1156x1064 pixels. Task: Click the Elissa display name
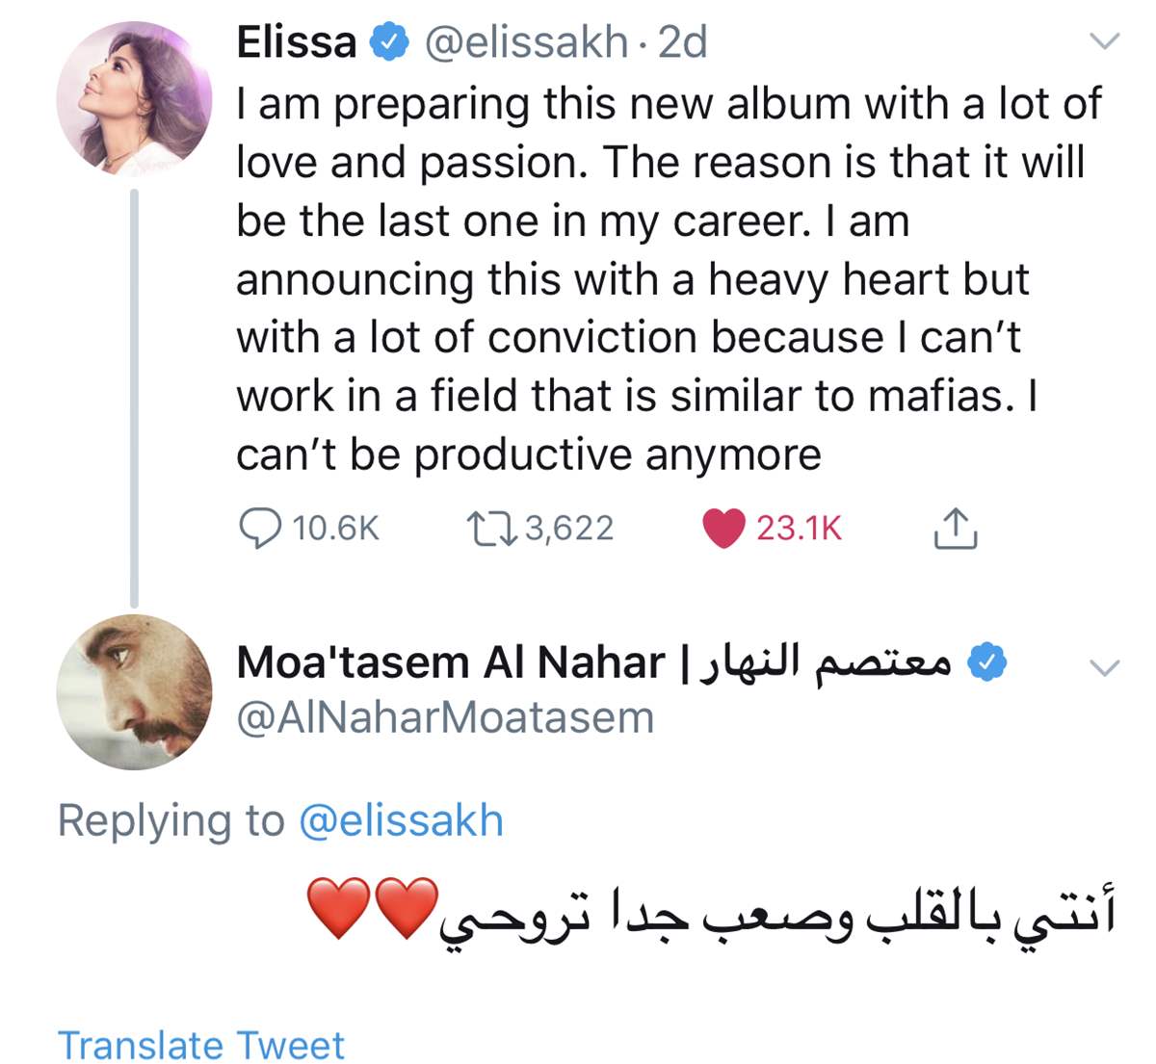point(297,42)
